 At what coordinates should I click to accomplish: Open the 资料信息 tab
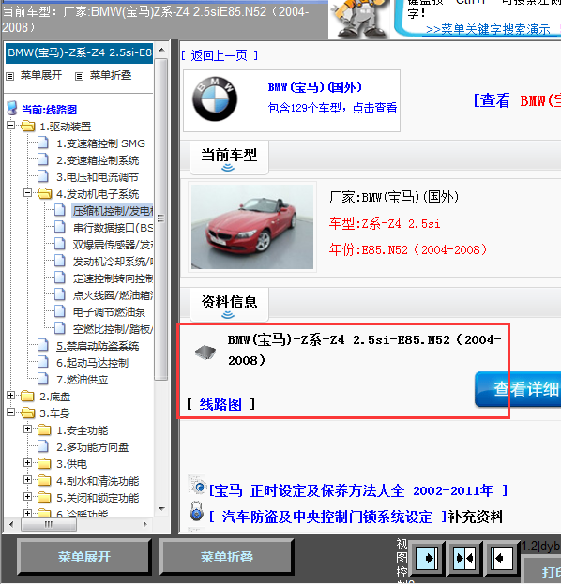(229, 305)
